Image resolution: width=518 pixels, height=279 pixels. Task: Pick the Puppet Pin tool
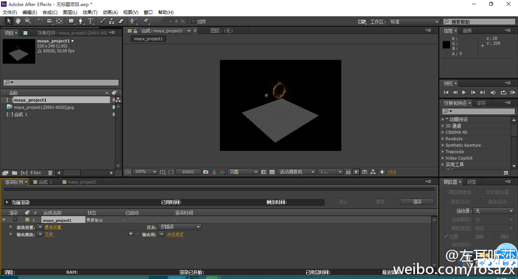coord(146,21)
